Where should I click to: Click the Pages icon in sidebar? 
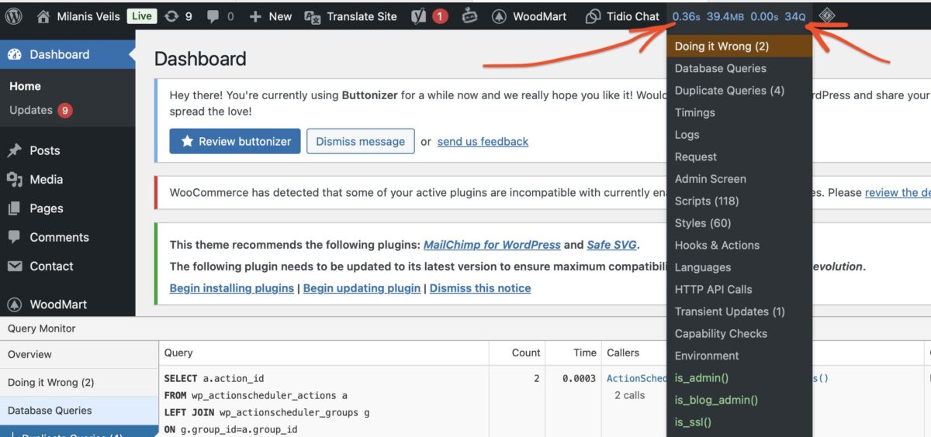coord(14,208)
